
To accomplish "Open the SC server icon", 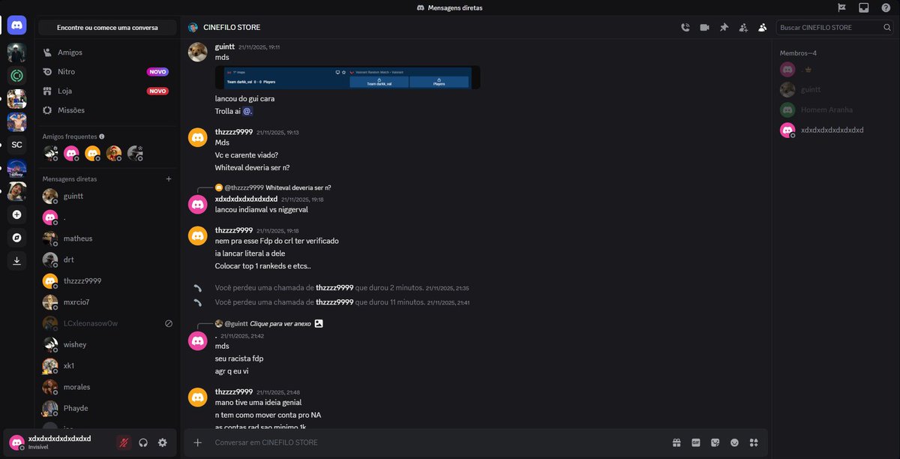I will coord(16,145).
